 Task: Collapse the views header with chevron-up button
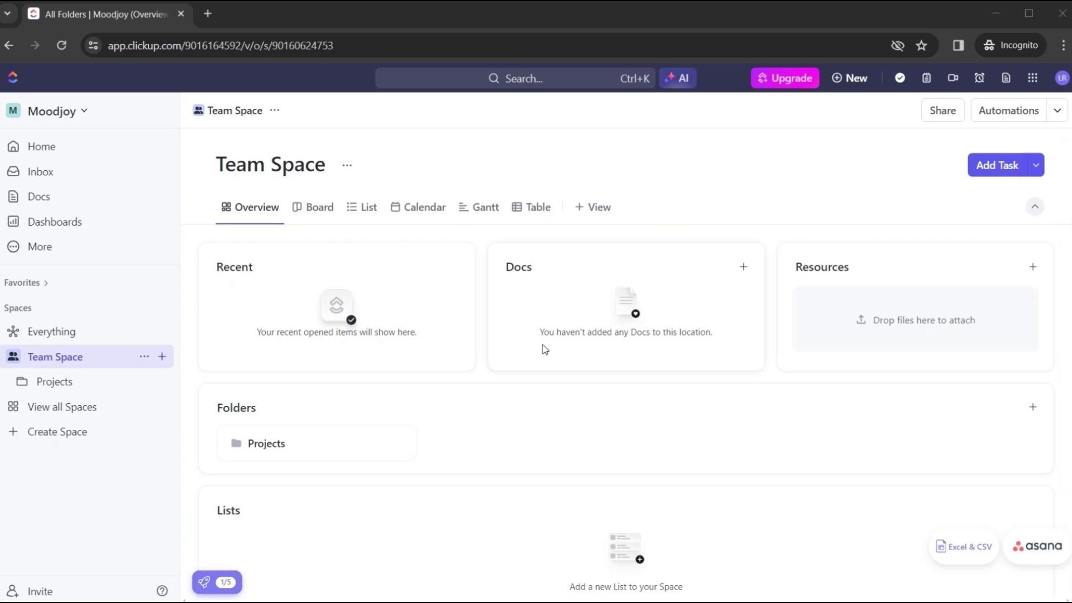pos(1035,207)
